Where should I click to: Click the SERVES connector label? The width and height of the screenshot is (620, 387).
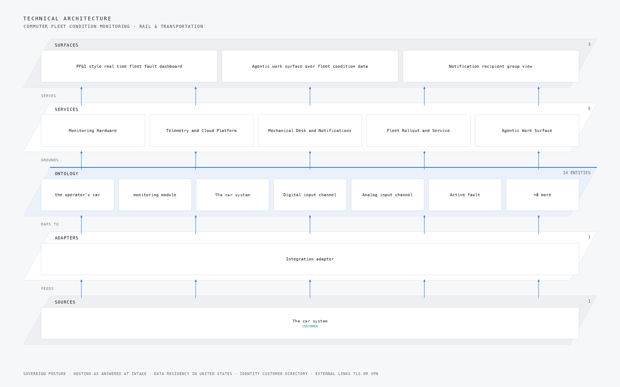click(48, 96)
